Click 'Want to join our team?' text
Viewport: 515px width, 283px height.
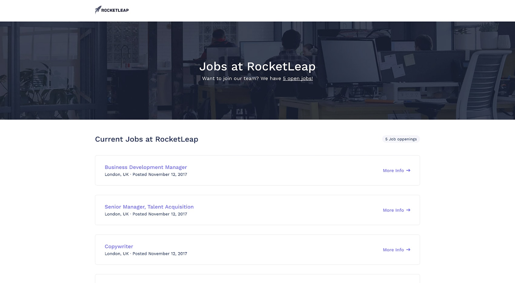pyautogui.click(x=230, y=78)
